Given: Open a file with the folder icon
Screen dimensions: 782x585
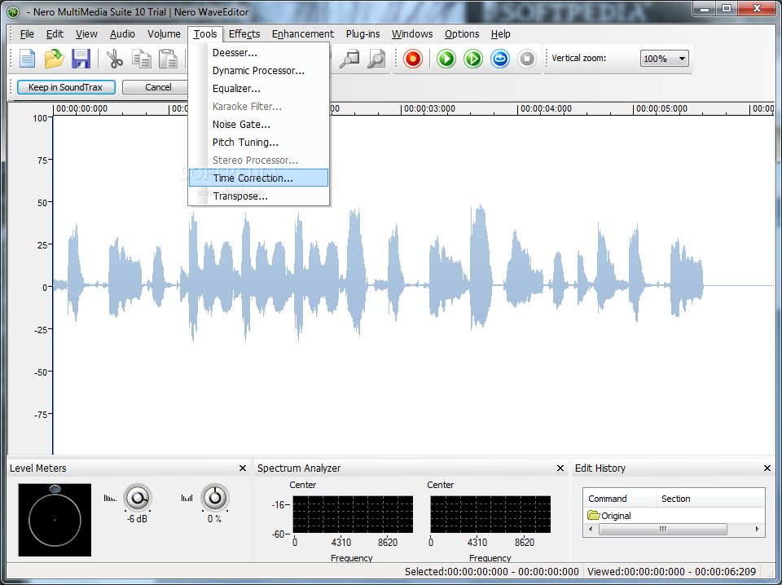Looking at the screenshot, I should pos(54,59).
